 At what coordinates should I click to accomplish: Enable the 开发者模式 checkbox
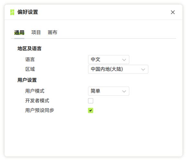tap(91, 101)
